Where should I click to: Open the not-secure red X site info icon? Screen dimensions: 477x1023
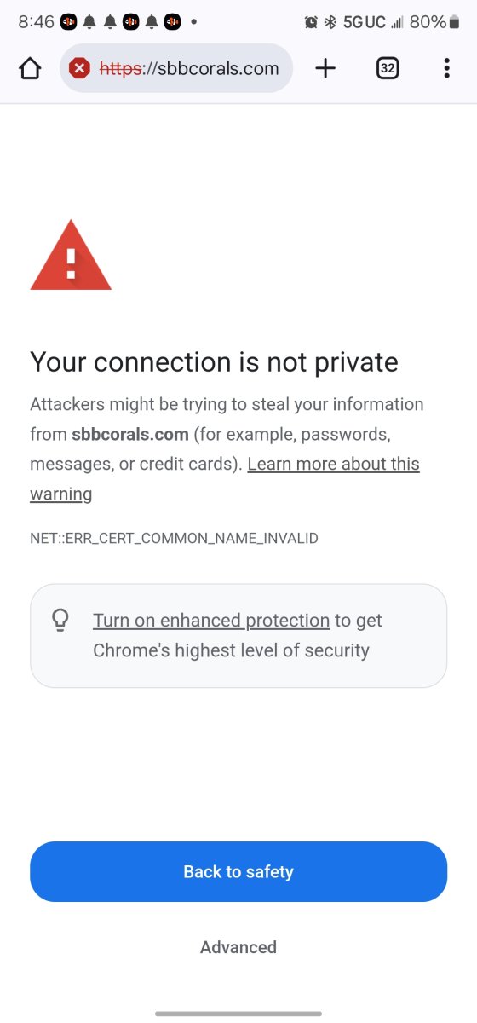tap(80, 68)
